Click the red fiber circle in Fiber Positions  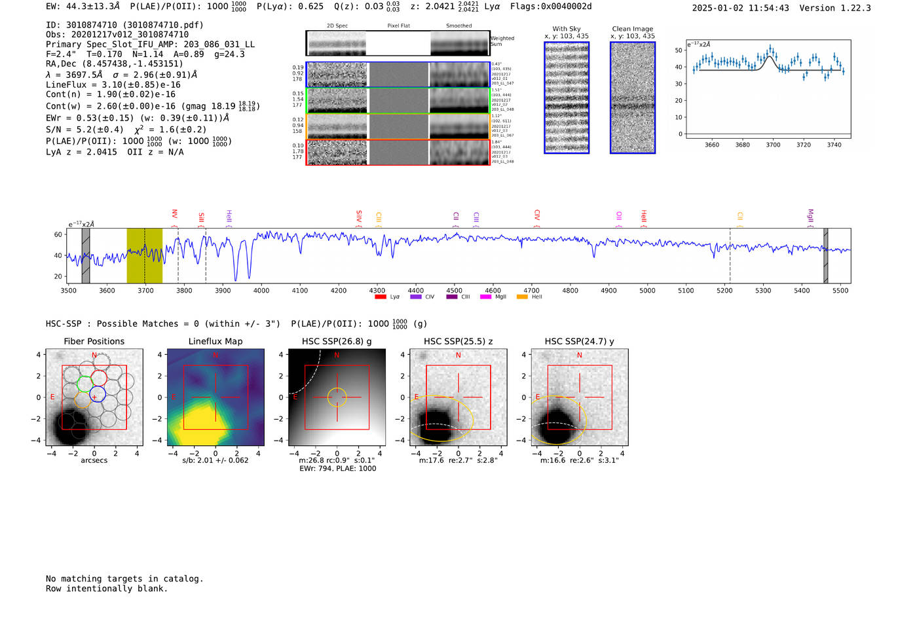pyautogui.click(x=99, y=378)
